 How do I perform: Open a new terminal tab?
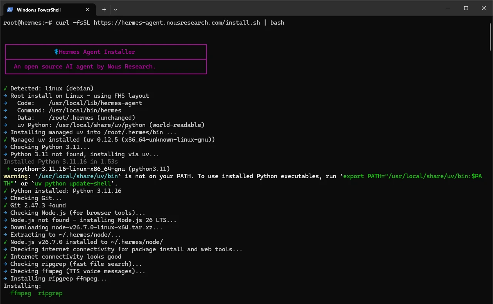point(104,10)
